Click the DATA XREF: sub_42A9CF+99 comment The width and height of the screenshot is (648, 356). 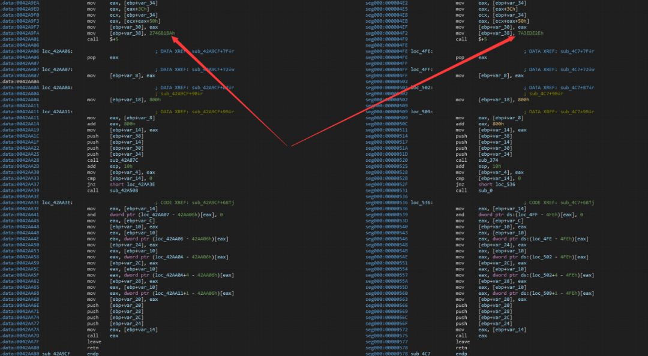click(194, 112)
